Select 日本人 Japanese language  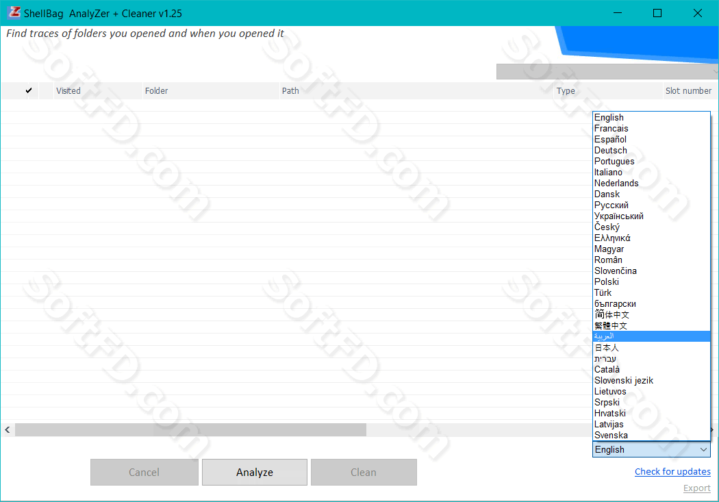pyautogui.click(x=651, y=347)
